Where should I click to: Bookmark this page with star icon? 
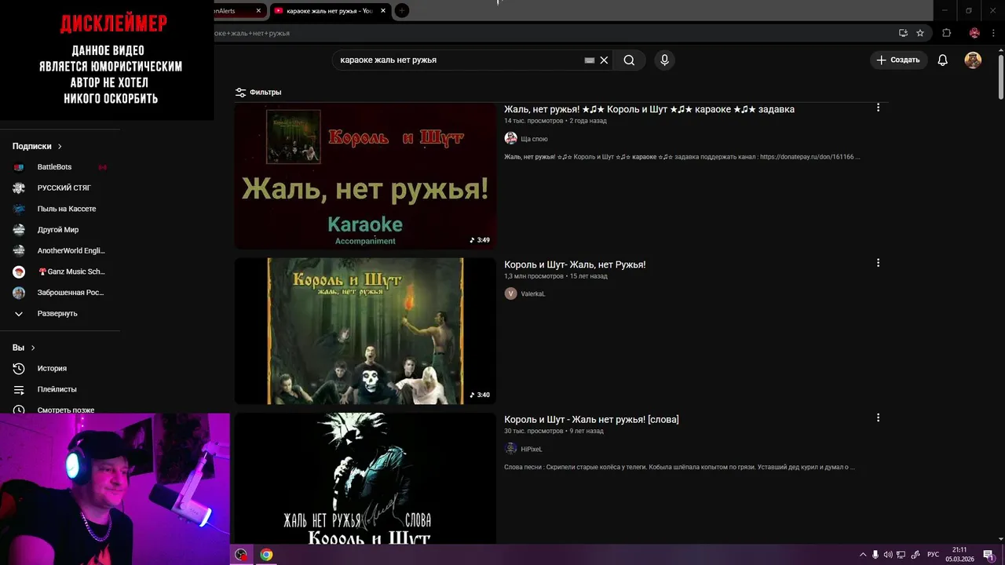pos(920,33)
